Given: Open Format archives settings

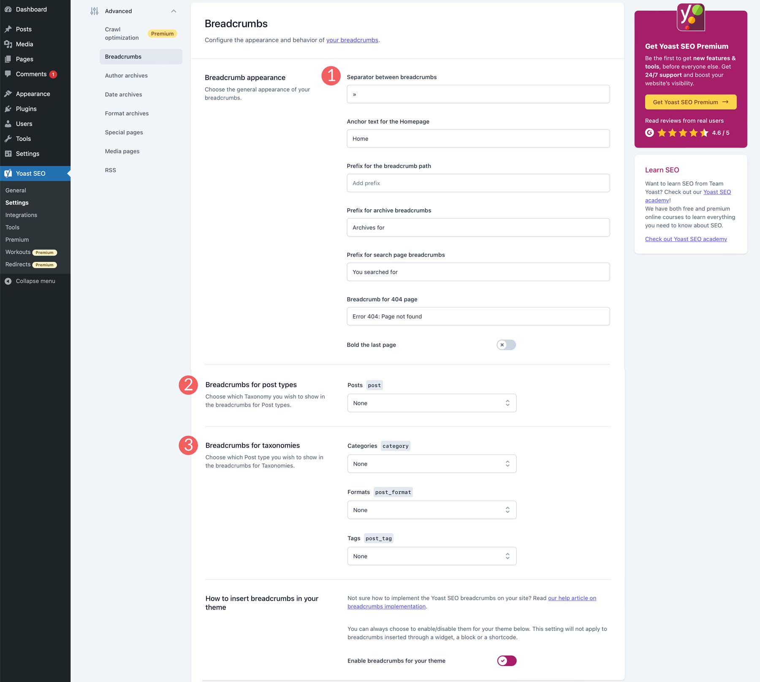Looking at the screenshot, I should 127,113.
